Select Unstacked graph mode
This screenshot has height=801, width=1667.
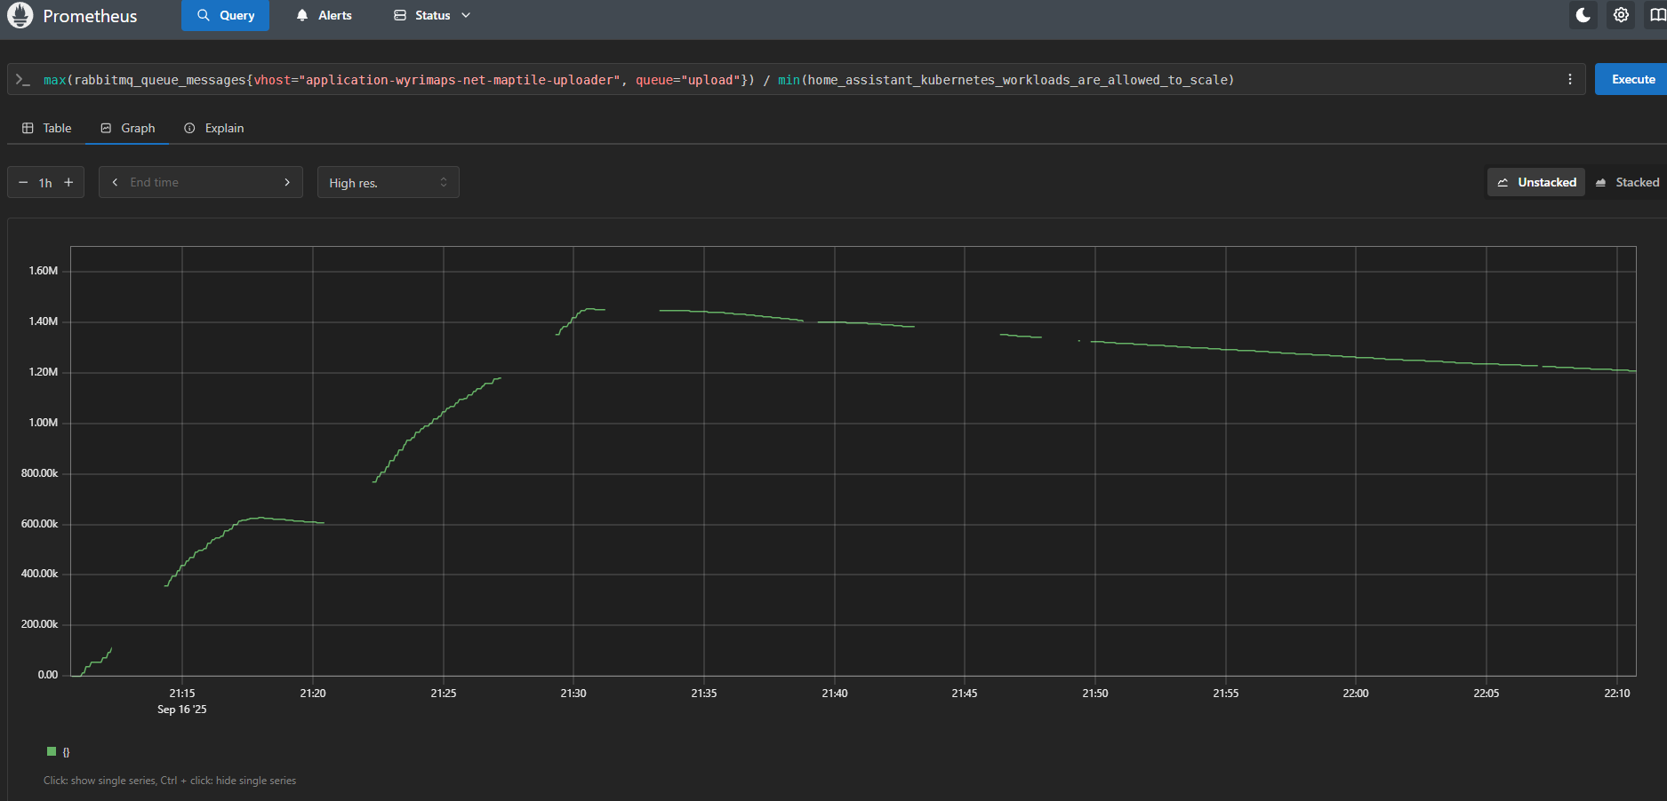tap(1536, 182)
